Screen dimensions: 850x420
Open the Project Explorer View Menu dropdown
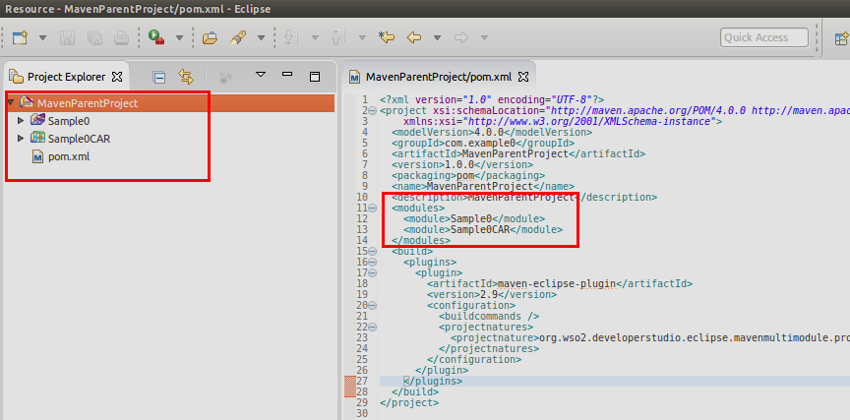261,76
